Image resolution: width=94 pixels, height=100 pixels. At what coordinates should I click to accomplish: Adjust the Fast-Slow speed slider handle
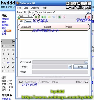tap(19, 18)
